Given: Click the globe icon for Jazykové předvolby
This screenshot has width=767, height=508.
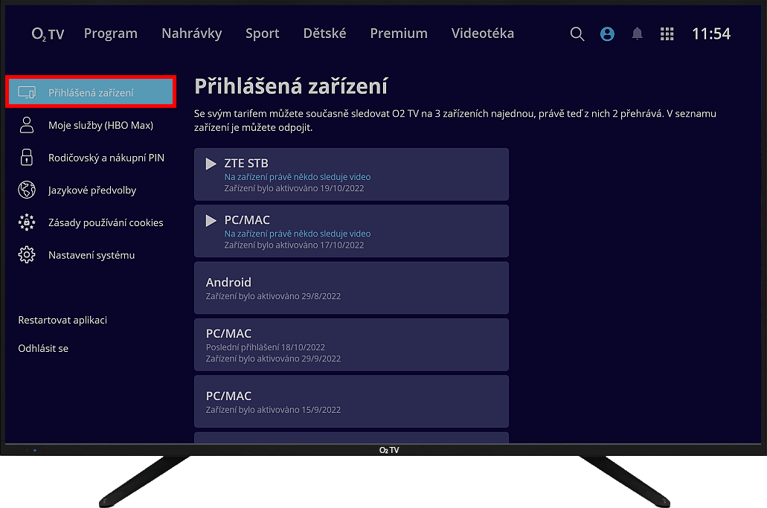Looking at the screenshot, I should tap(27, 190).
